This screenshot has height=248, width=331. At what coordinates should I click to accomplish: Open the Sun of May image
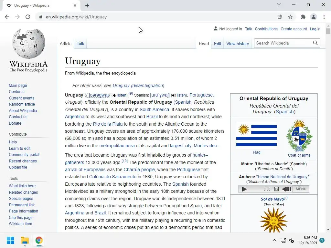pyautogui.click(x=274, y=220)
